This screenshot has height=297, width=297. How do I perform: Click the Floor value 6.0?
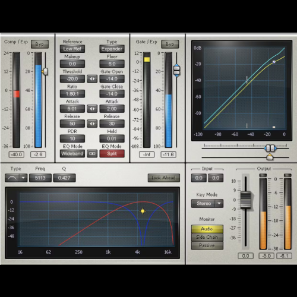tap(112, 64)
